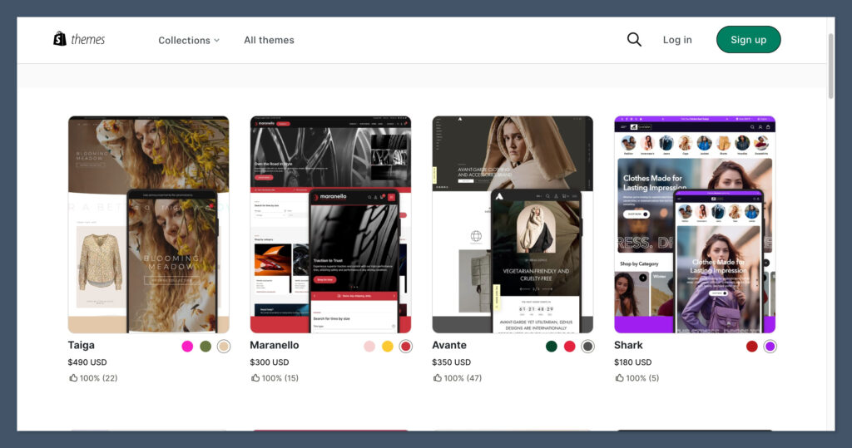Open search with the magnifying glass icon
This screenshot has width=852, height=448.
tap(634, 40)
